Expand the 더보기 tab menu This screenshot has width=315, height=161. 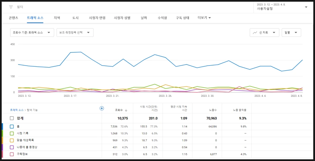coord(204,18)
